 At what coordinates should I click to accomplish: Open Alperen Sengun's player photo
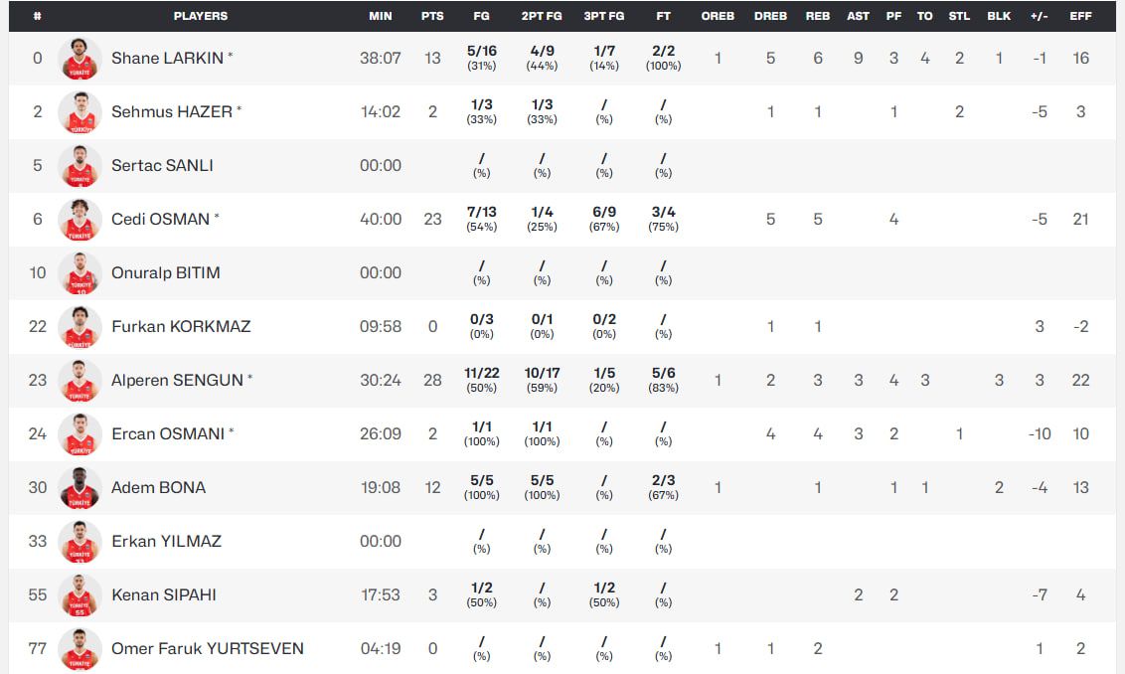coord(80,381)
